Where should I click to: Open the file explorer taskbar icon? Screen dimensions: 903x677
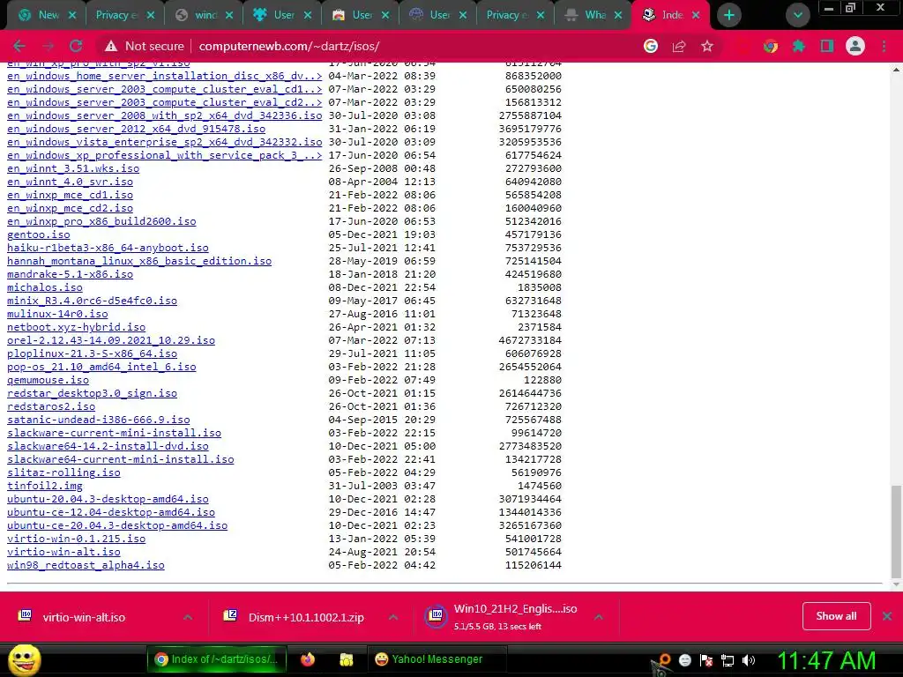pyautogui.click(x=346, y=659)
